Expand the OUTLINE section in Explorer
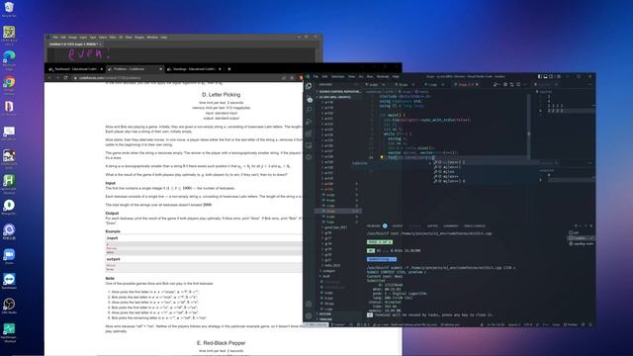The height and width of the screenshot is (356, 633). (x=338, y=313)
